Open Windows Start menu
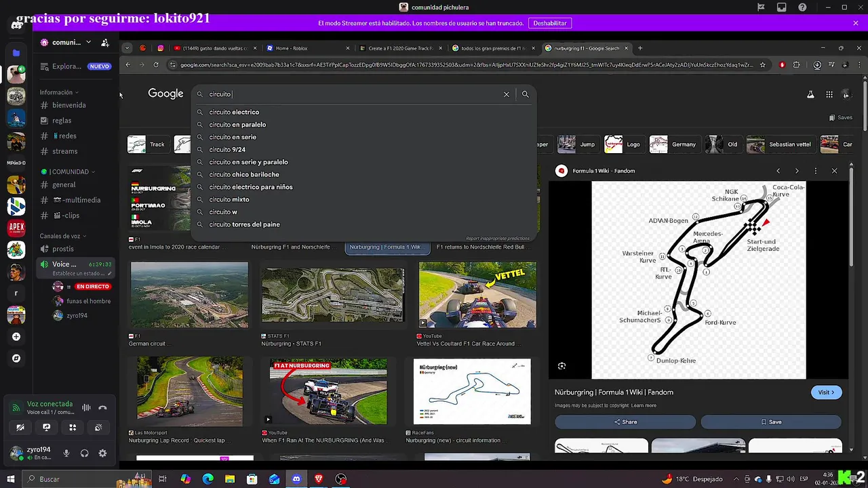The height and width of the screenshot is (488, 868). 11,479
